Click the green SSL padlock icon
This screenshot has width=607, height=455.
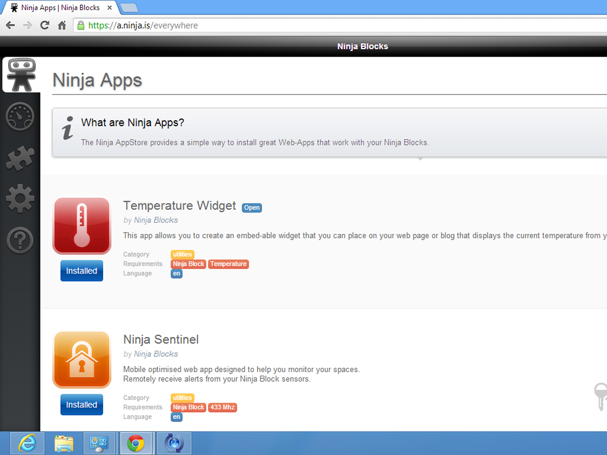(x=80, y=25)
